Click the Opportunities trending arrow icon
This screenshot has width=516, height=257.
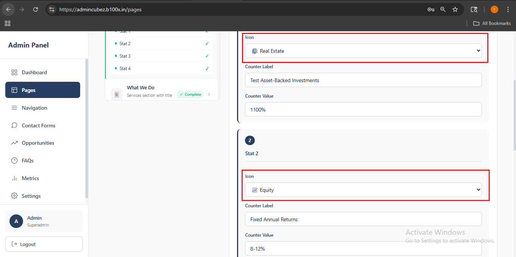(14, 143)
